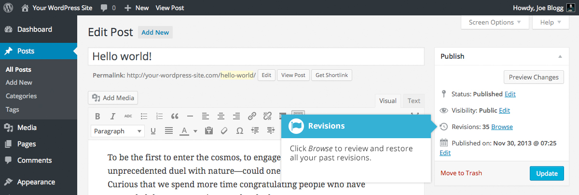579x195 pixels.
Task: Click View Post in the admin bar
Action: point(170,8)
